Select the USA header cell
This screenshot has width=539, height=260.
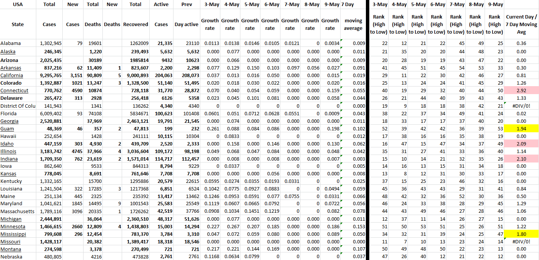click(x=18, y=5)
